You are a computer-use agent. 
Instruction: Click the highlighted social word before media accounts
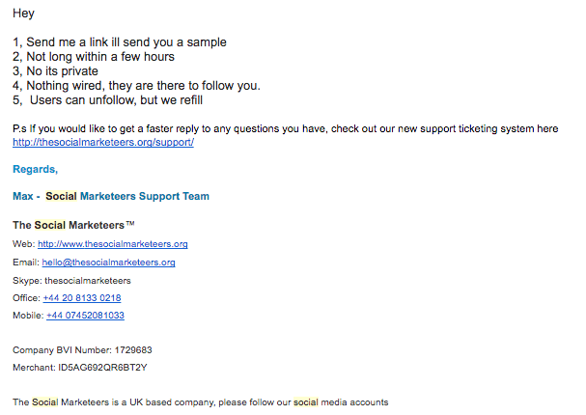click(306, 402)
